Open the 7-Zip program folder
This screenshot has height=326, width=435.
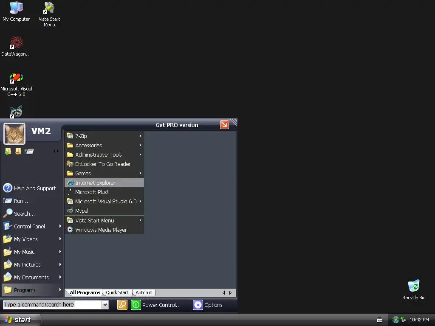pyautogui.click(x=105, y=136)
